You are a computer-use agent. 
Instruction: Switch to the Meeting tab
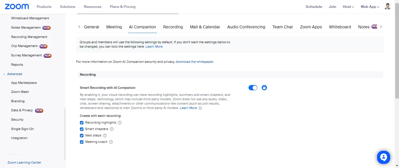point(114,27)
